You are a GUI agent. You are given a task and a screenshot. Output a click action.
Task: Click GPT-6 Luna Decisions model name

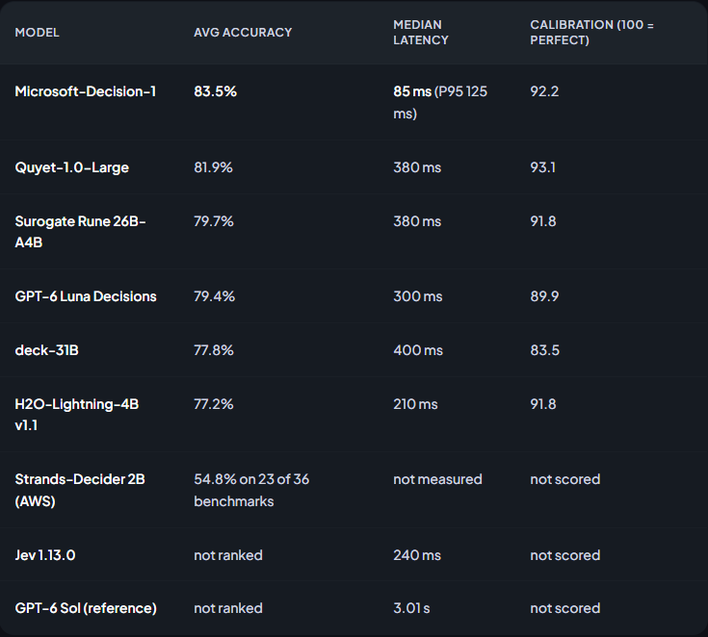point(86,296)
